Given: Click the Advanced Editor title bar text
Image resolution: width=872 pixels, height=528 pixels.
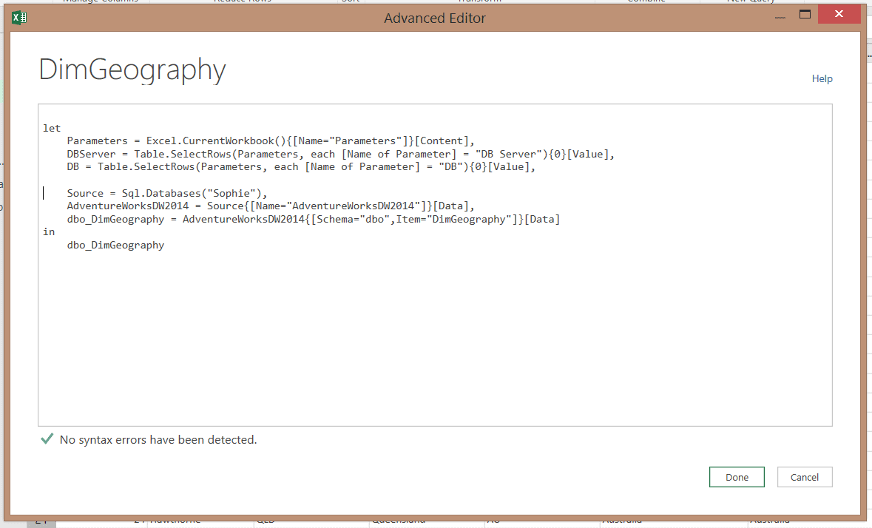Looking at the screenshot, I should coord(435,18).
